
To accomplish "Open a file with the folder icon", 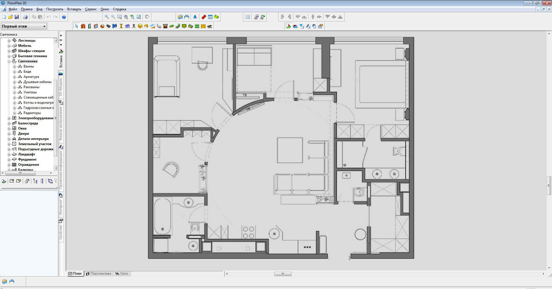I will 10,17.
